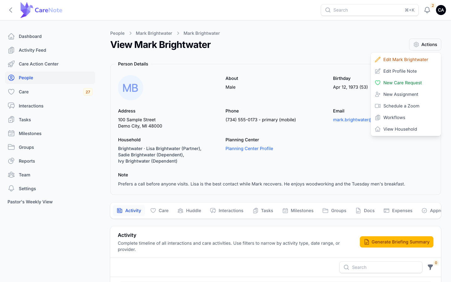Choose Edit Mark Brightwater from menu
The height and width of the screenshot is (282, 451).
coord(406,60)
